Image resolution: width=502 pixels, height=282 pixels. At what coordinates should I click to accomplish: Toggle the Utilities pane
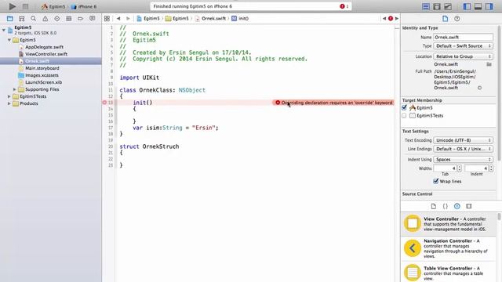click(x=489, y=6)
